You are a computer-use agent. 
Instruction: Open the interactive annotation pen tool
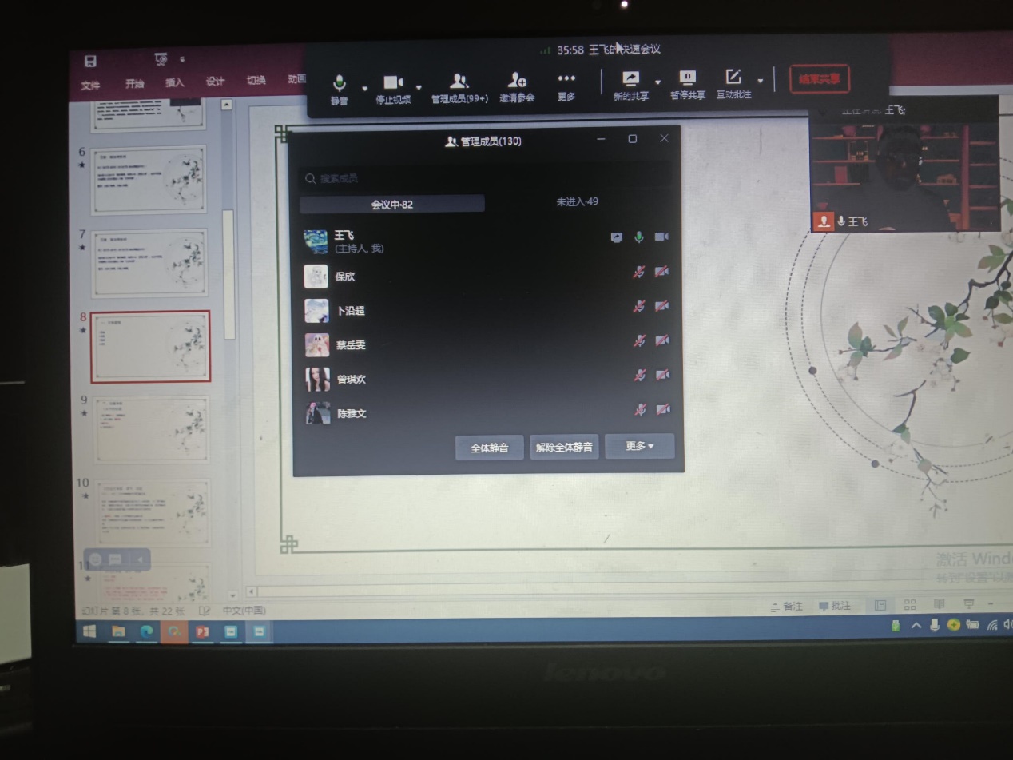733,77
